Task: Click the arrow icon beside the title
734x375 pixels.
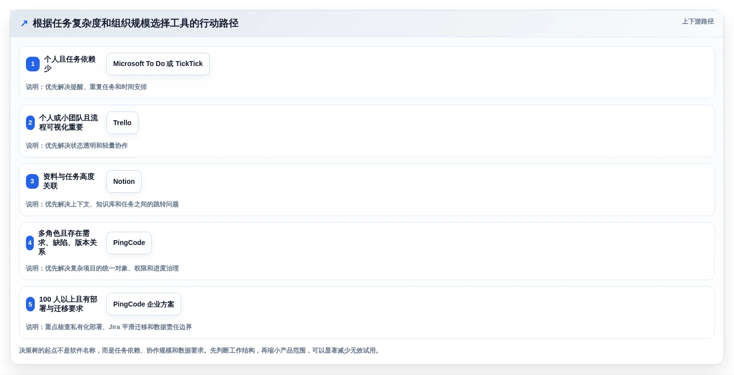Action: point(24,23)
